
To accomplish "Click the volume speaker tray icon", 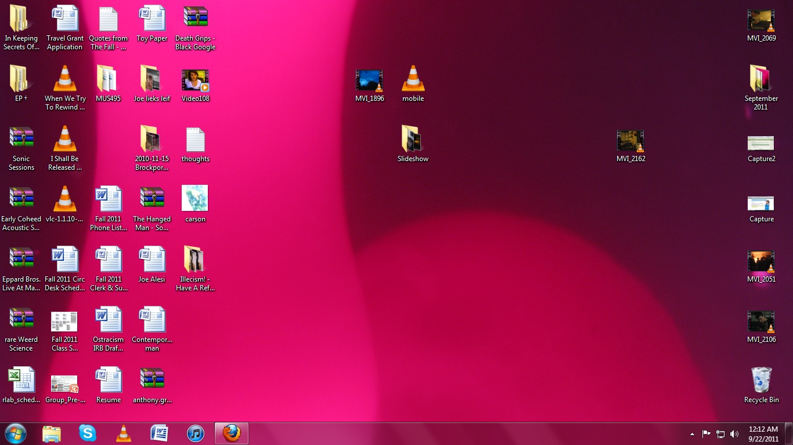I will [x=734, y=434].
